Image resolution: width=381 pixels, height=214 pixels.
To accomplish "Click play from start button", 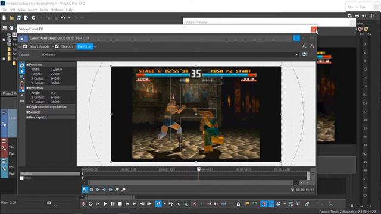I will tap(98, 204).
